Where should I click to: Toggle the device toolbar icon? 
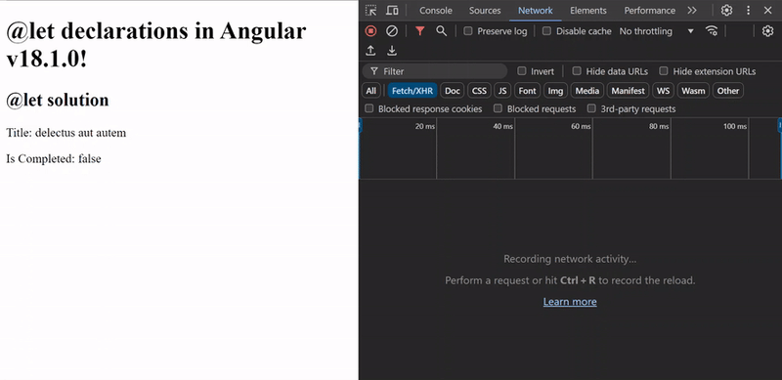click(393, 11)
